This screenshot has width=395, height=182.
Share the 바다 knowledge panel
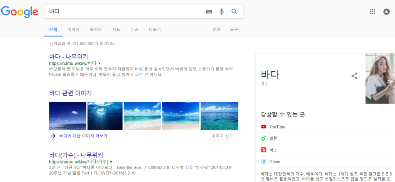354,76
